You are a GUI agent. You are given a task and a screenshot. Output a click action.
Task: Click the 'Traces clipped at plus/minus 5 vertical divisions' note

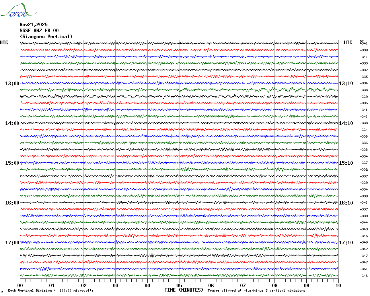click(x=256, y=290)
